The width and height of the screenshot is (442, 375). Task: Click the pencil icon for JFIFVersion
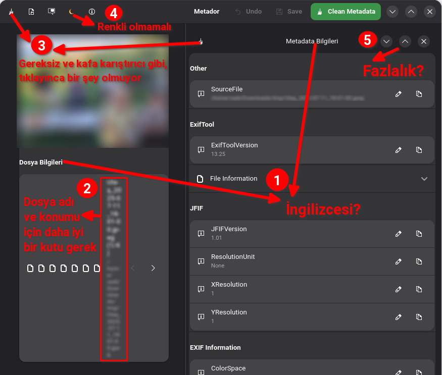click(x=398, y=234)
